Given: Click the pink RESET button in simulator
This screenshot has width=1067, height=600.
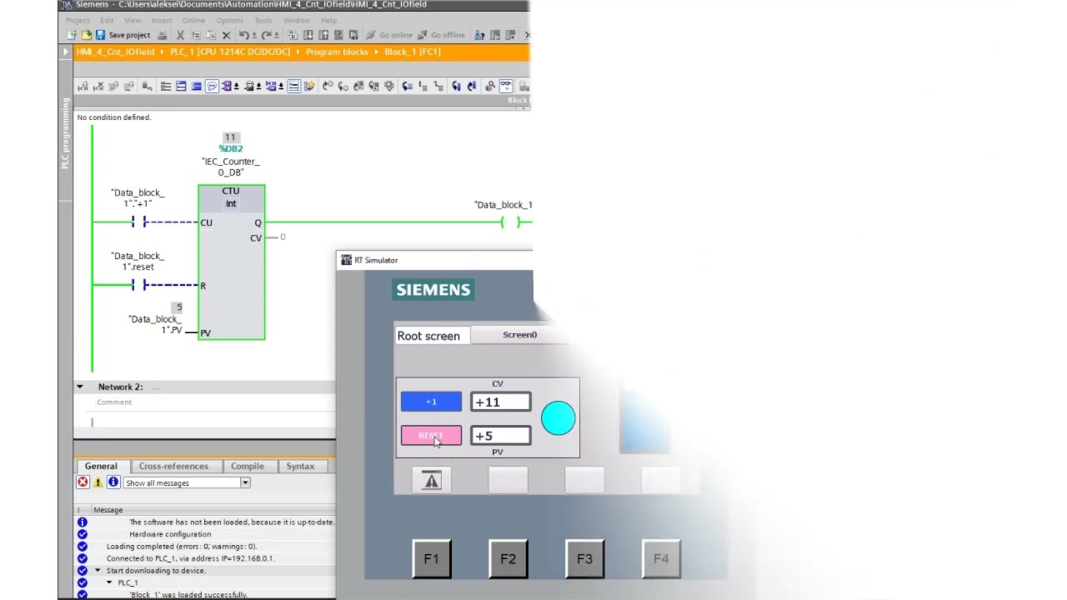Looking at the screenshot, I should pyautogui.click(x=431, y=436).
